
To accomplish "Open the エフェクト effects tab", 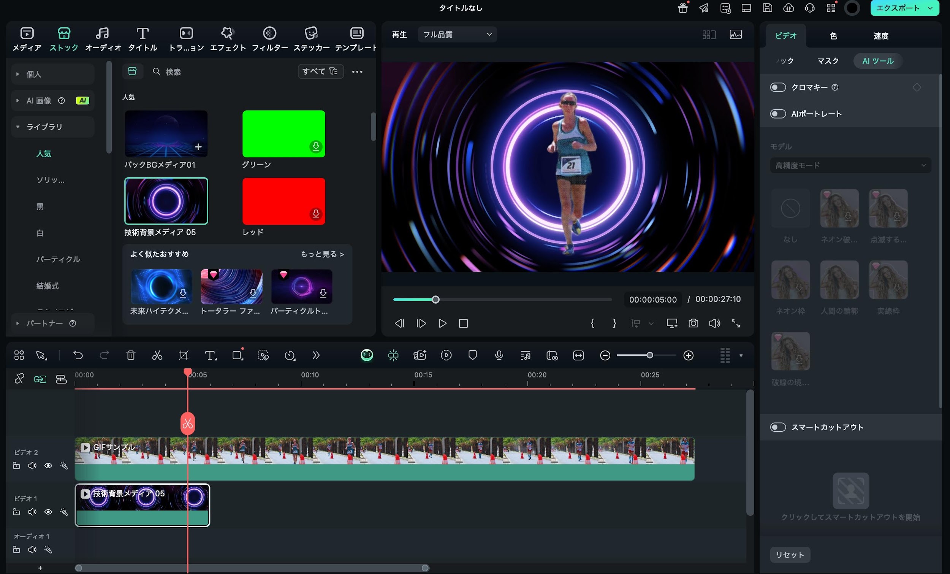I will click(228, 39).
